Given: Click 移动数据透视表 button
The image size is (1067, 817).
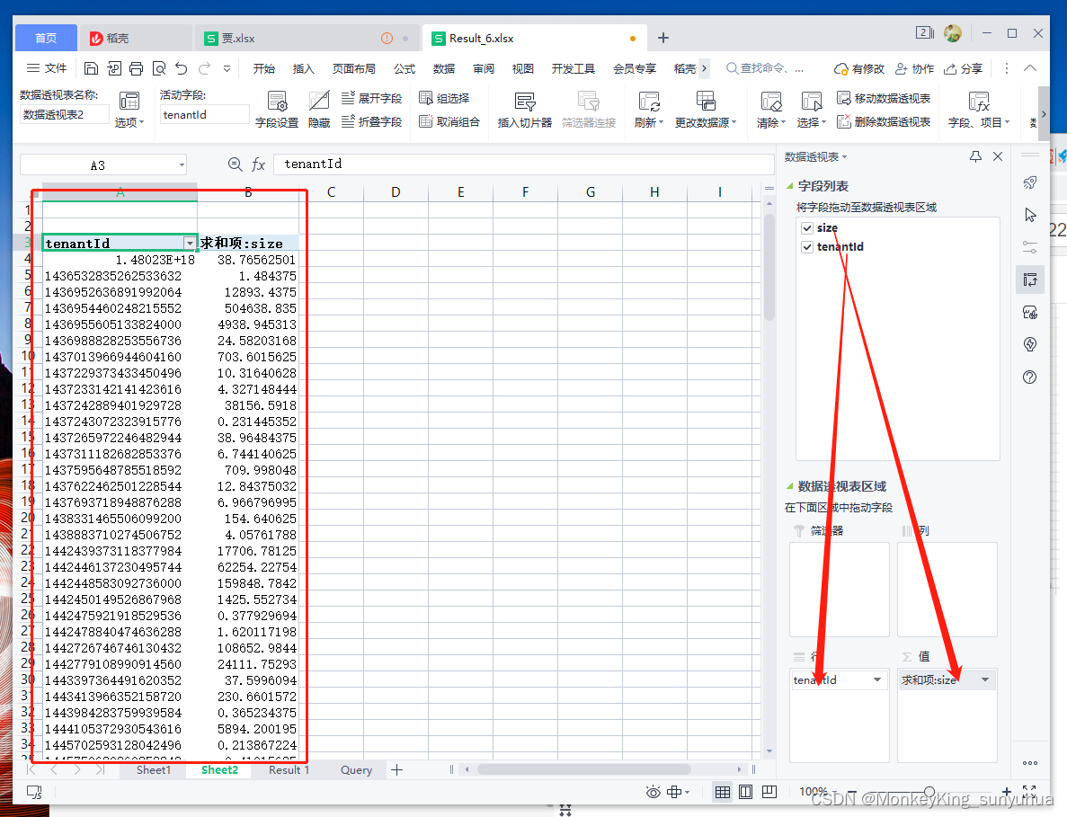Looking at the screenshot, I should click(x=884, y=98).
